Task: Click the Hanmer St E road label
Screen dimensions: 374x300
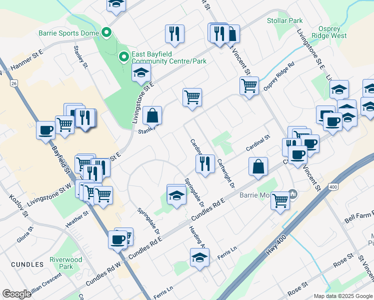Action: coord(26,59)
